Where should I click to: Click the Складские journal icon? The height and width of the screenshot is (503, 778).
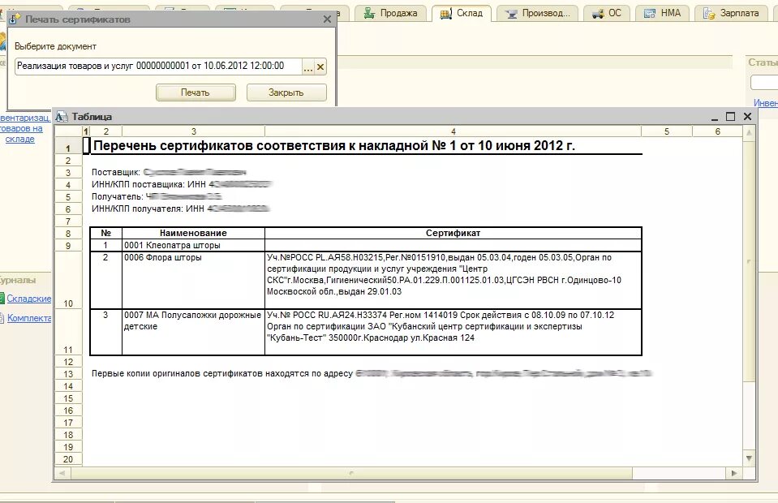pyautogui.click(x=2, y=299)
